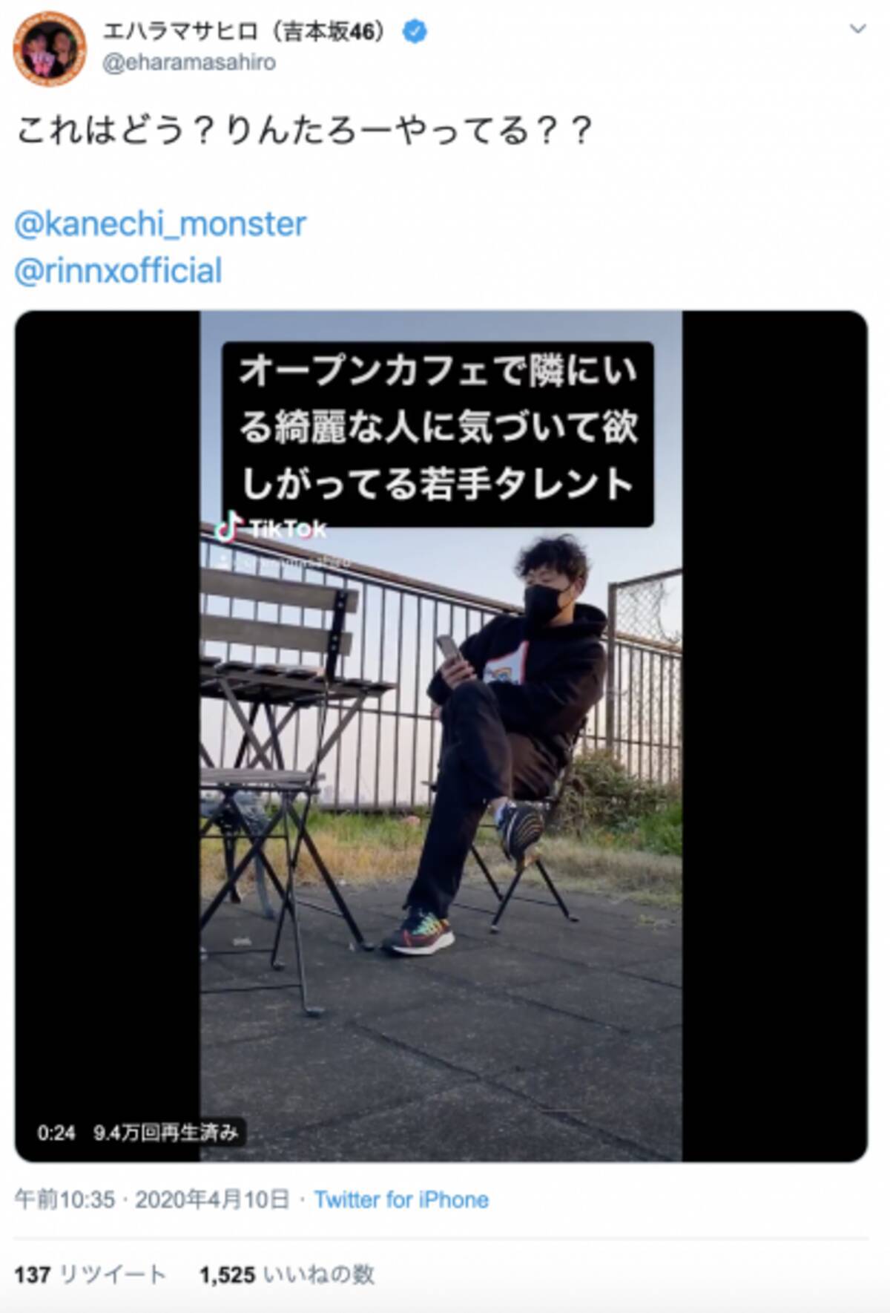890x1313 pixels.
Task: Click the TikTok logo watermark in video
Action: (x=270, y=528)
